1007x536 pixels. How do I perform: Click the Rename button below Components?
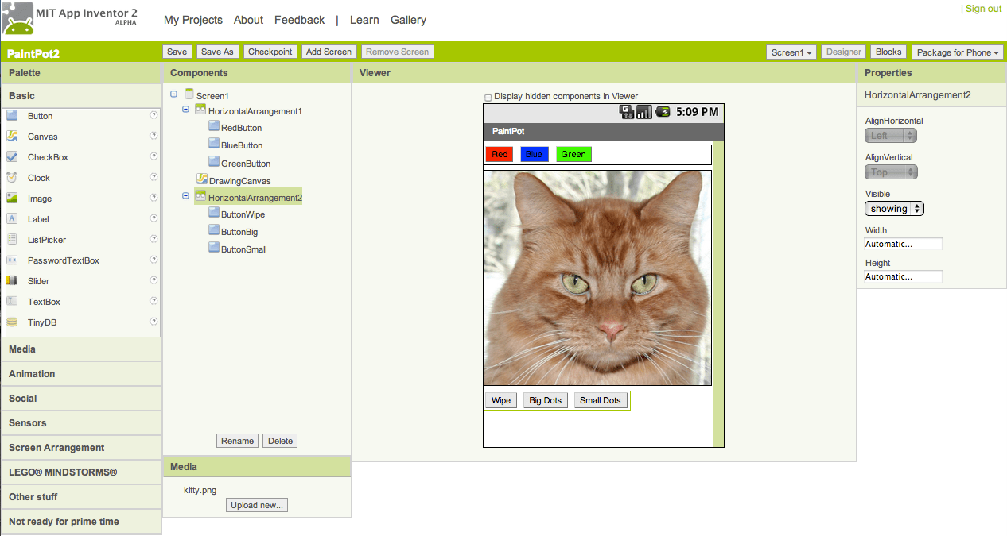point(237,440)
